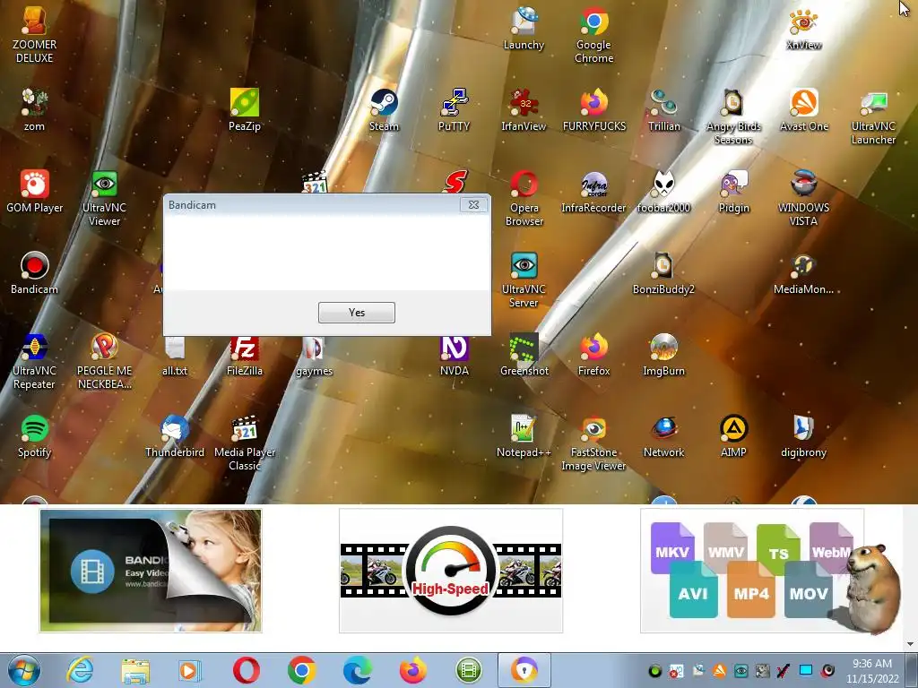Select the Notepad++ desktop icon

click(524, 436)
